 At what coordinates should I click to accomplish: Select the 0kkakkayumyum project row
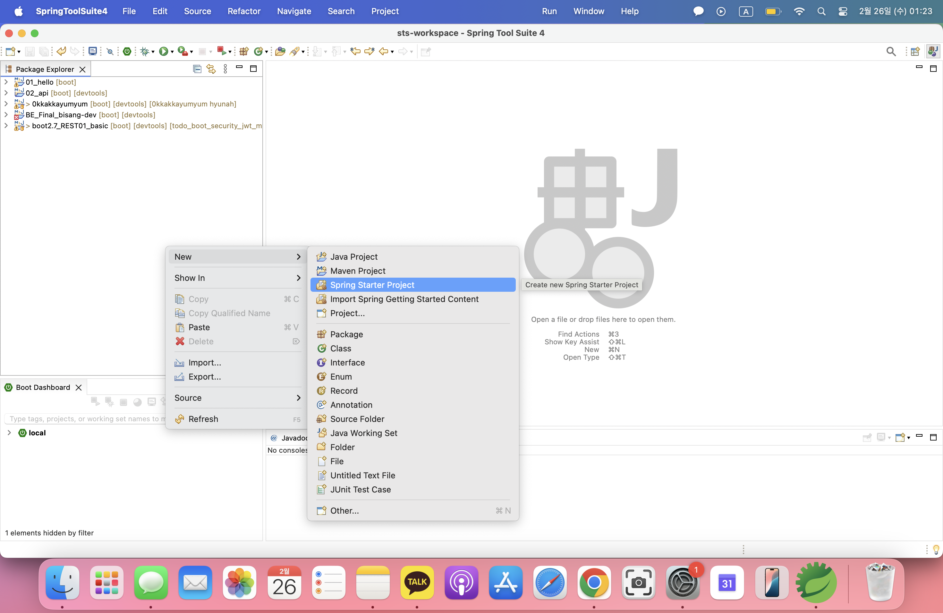[131, 104]
